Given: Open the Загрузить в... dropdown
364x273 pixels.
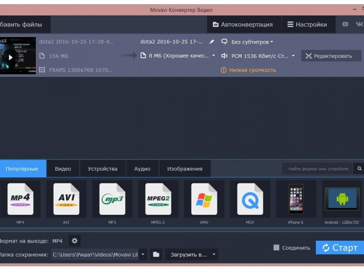Looking at the screenshot, I should coord(192,254).
